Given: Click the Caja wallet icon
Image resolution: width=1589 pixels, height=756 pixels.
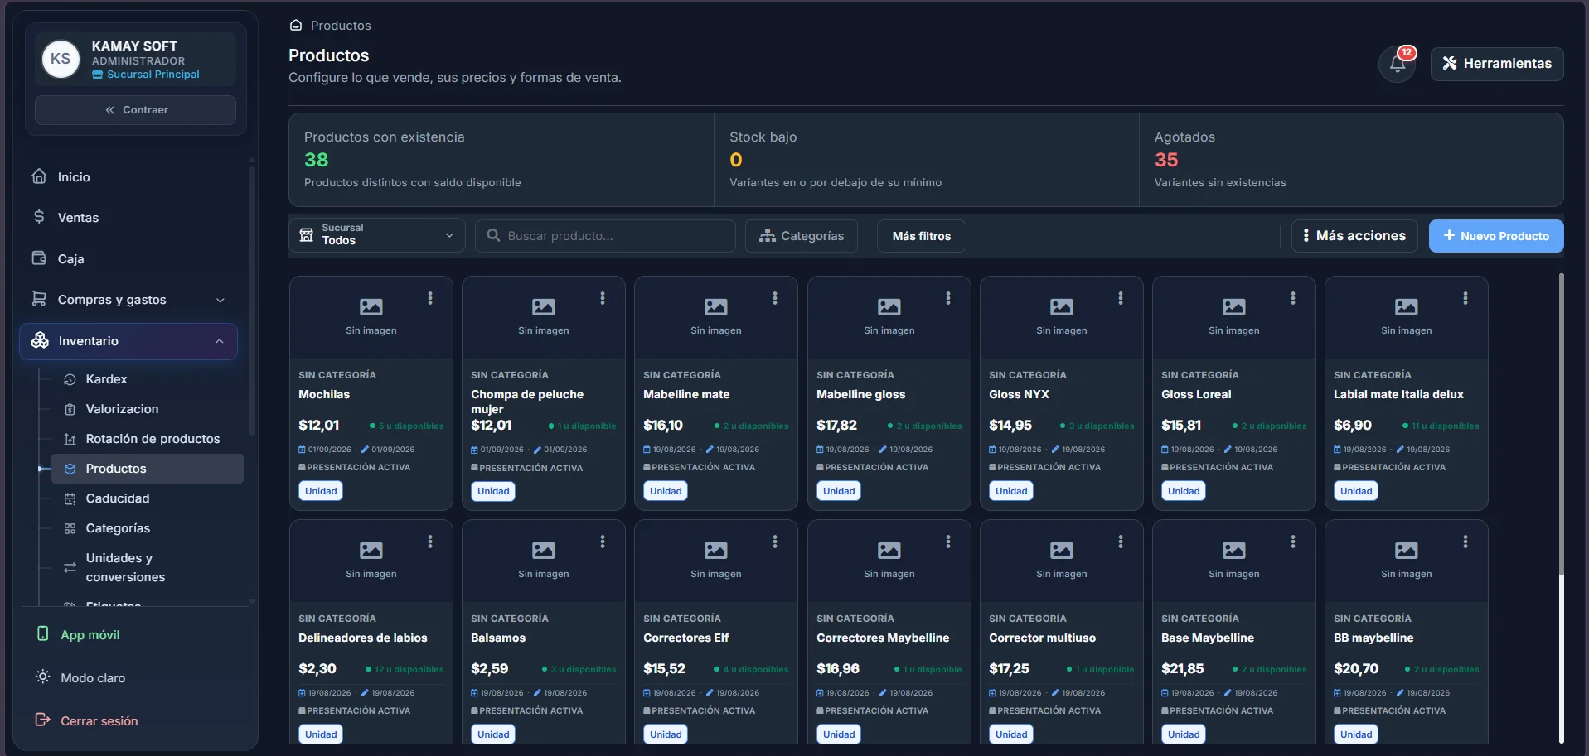Looking at the screenshot, I should [39, 258].
